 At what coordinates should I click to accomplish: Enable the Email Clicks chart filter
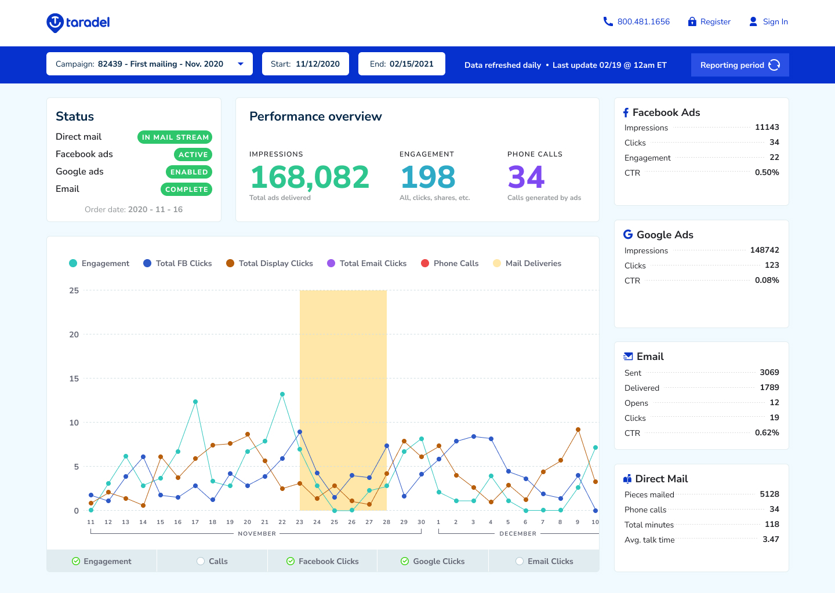[x=544, y=561]
